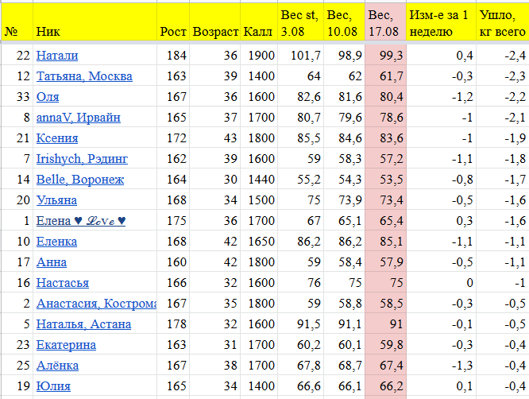Select Натали's pink 99,3 weight cell
The height and width of the screenshot is (399, 529).
pos(384,56)
